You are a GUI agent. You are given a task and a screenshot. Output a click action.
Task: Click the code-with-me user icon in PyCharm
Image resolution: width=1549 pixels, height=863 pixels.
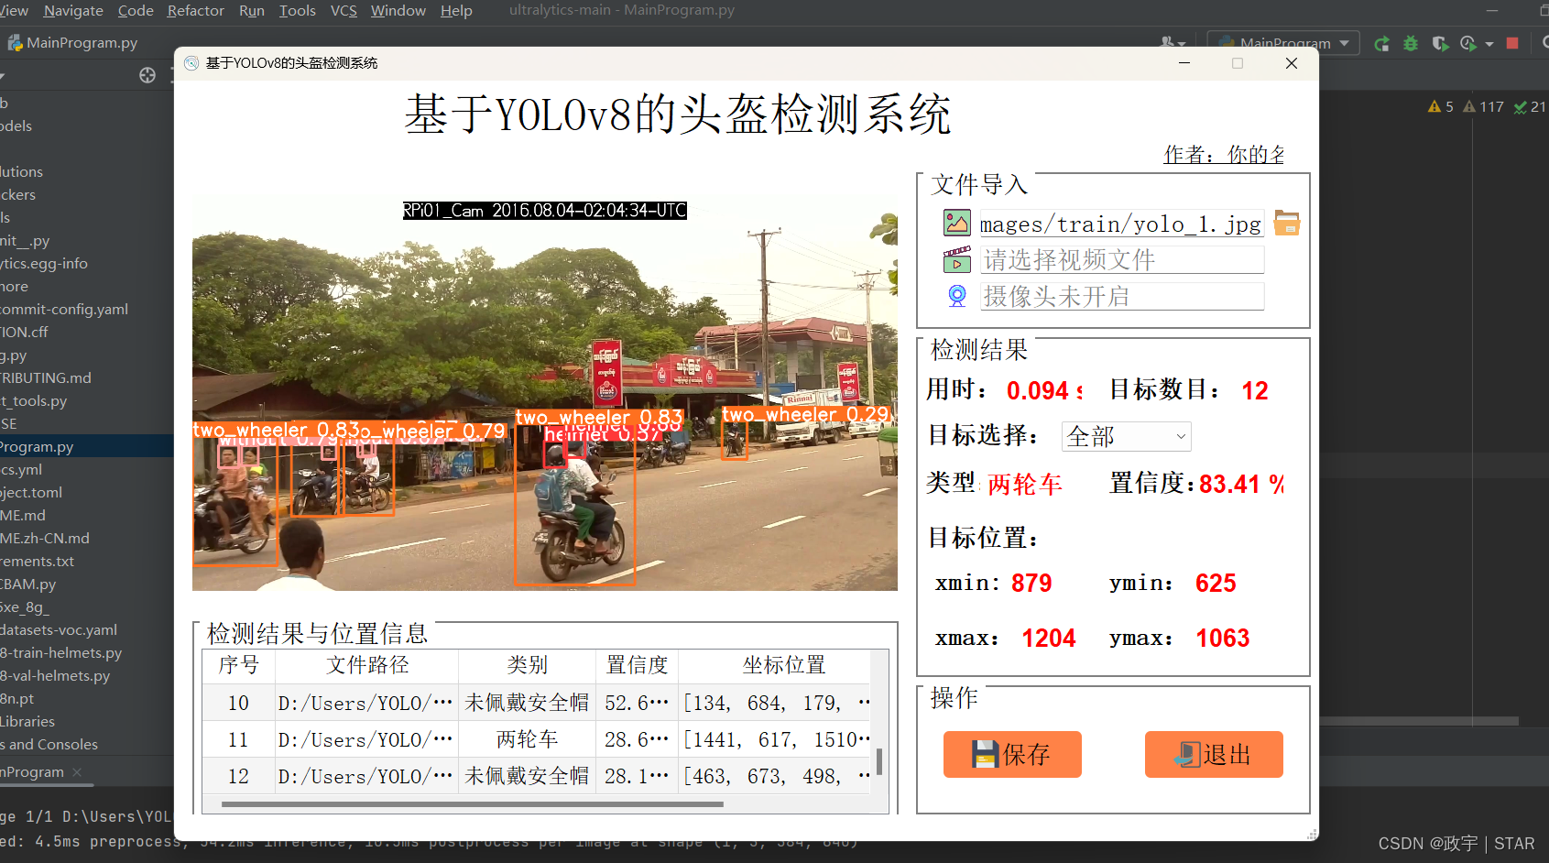point(1172,43)
